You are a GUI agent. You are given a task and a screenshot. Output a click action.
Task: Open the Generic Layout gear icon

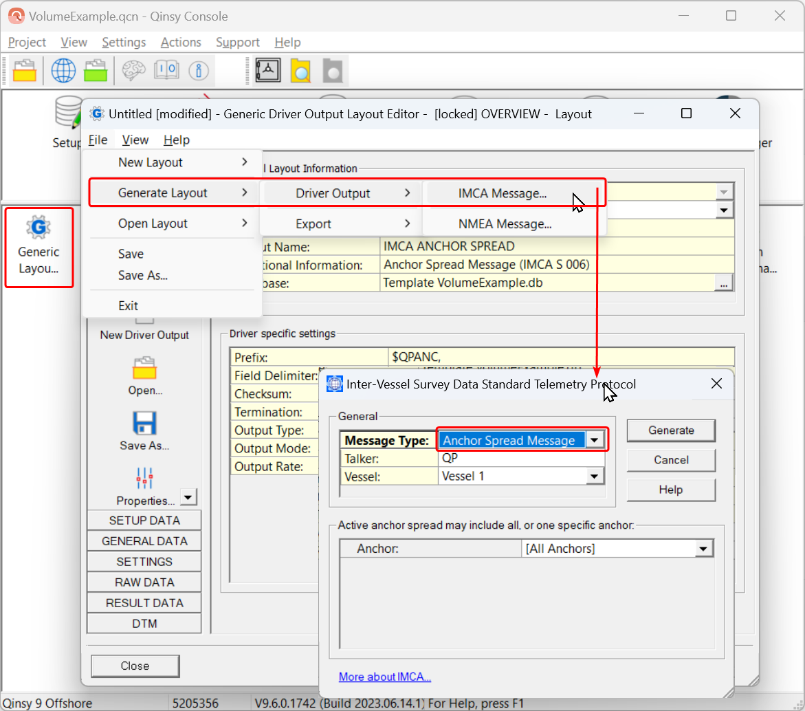38,228
